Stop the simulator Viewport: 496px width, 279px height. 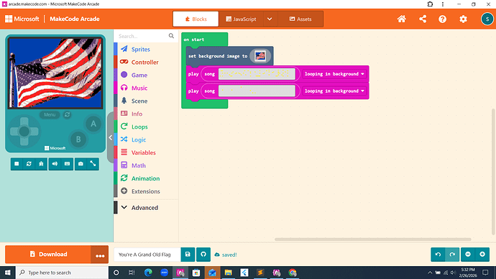(x=17, y=164)
